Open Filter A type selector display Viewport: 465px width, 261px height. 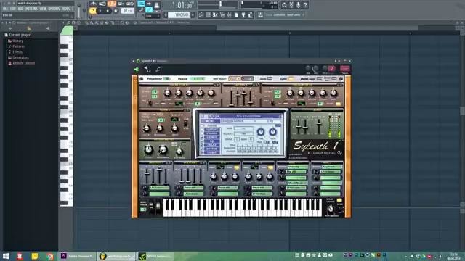click(174, 119)
